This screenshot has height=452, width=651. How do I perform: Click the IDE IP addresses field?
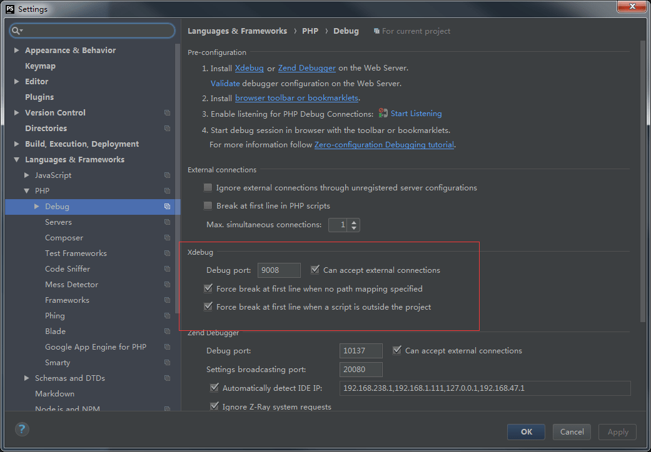point(485,388)
